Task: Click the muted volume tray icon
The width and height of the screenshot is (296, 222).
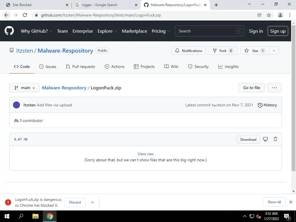Action: pos(258,216)
